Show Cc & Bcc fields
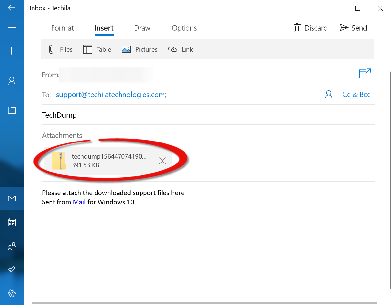Viewport: 392px width, 305px height. [356, 95]
